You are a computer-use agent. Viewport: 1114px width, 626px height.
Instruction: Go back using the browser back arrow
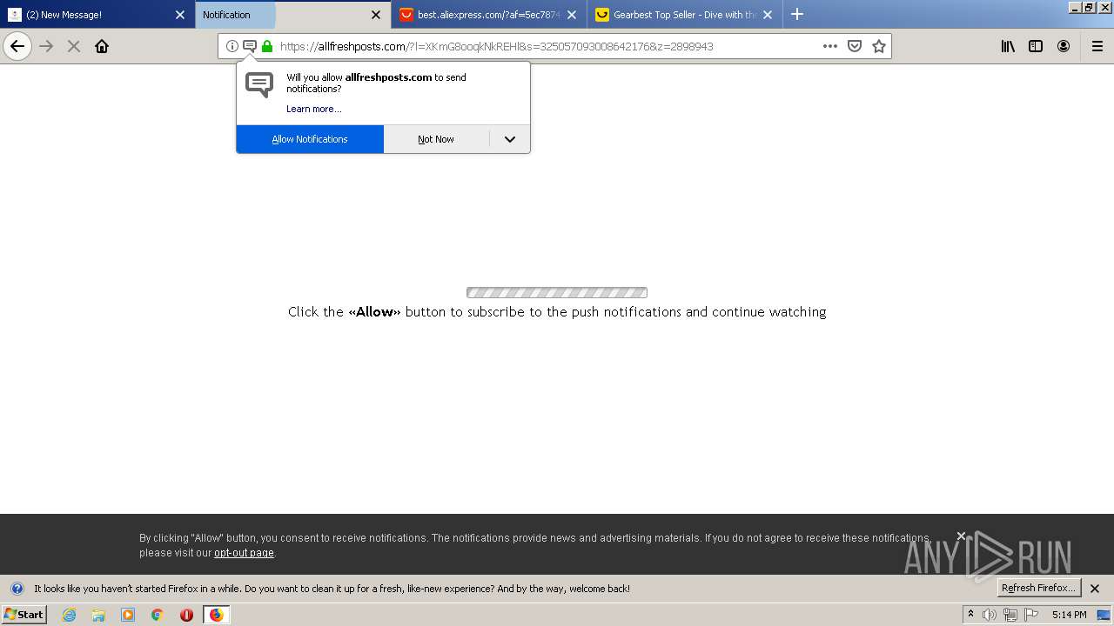17,46
